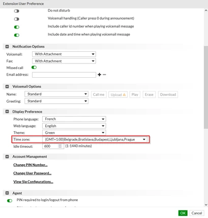208x218 pixels.
Task: Disable include caller id number toggle
Action: [x=17, y=27]
